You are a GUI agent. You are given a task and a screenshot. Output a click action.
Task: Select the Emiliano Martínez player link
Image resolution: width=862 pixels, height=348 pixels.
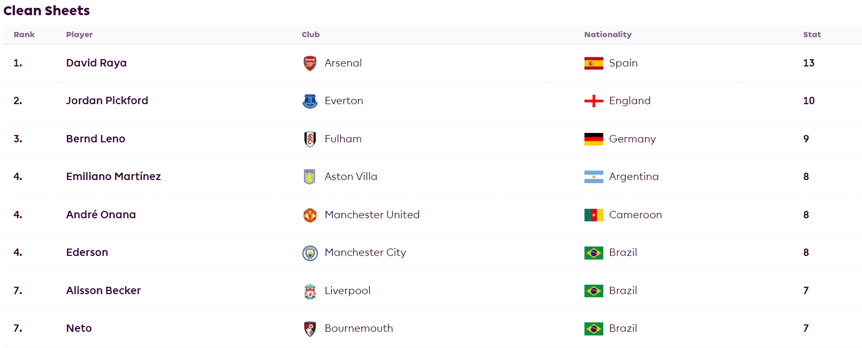tap(113, 176)
